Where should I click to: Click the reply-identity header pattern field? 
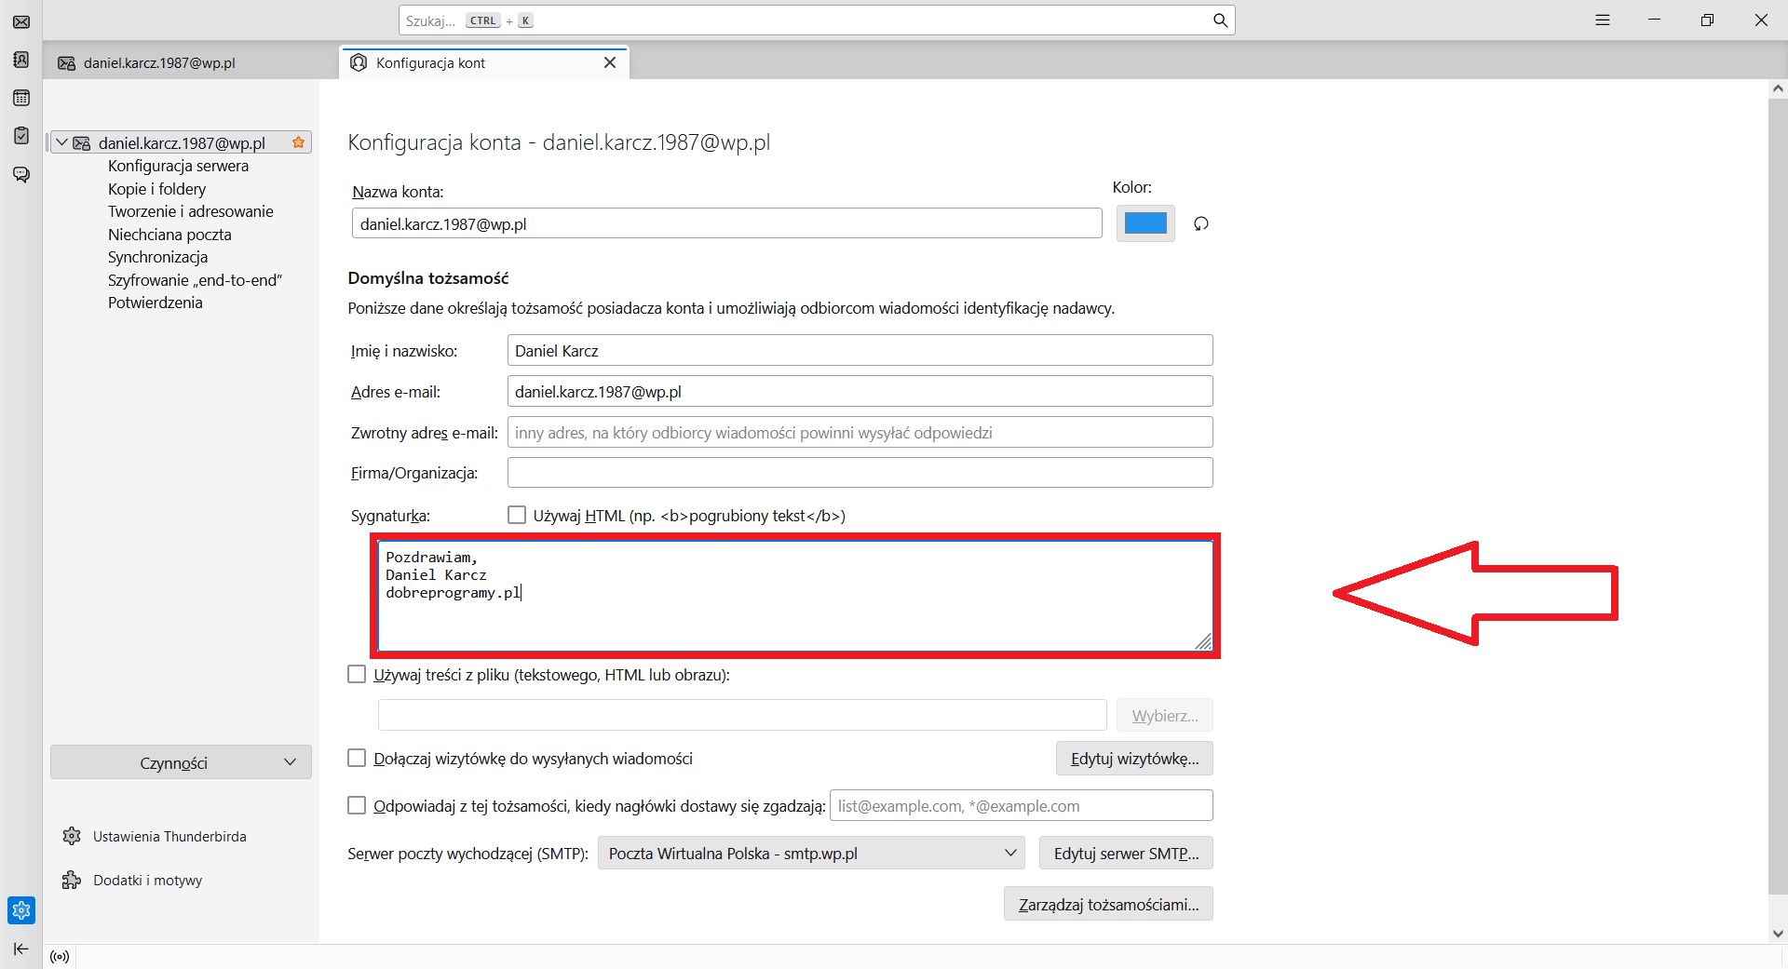[1022, 805]
